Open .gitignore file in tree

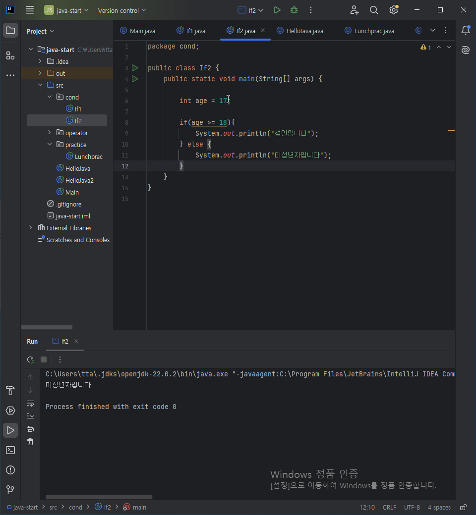[x=64, y=204]
